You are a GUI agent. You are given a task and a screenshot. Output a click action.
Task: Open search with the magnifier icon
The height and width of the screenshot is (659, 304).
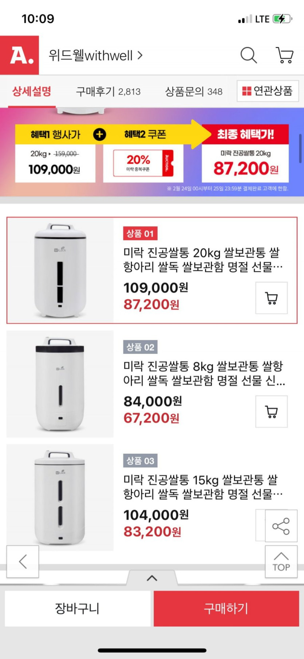[x=249, y=55]
